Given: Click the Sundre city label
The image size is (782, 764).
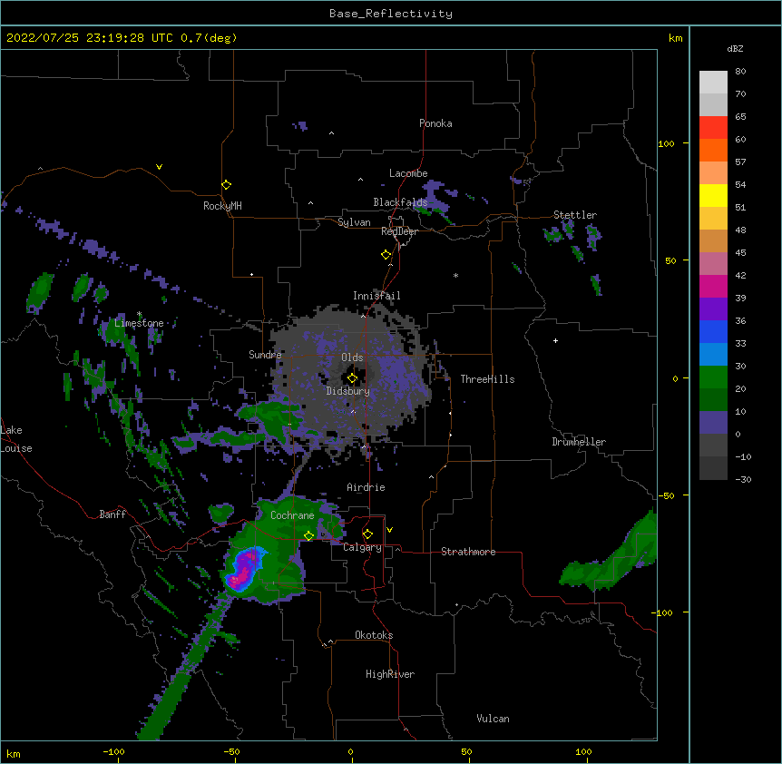Looking at the screenshot, I should tap(265, 355).
